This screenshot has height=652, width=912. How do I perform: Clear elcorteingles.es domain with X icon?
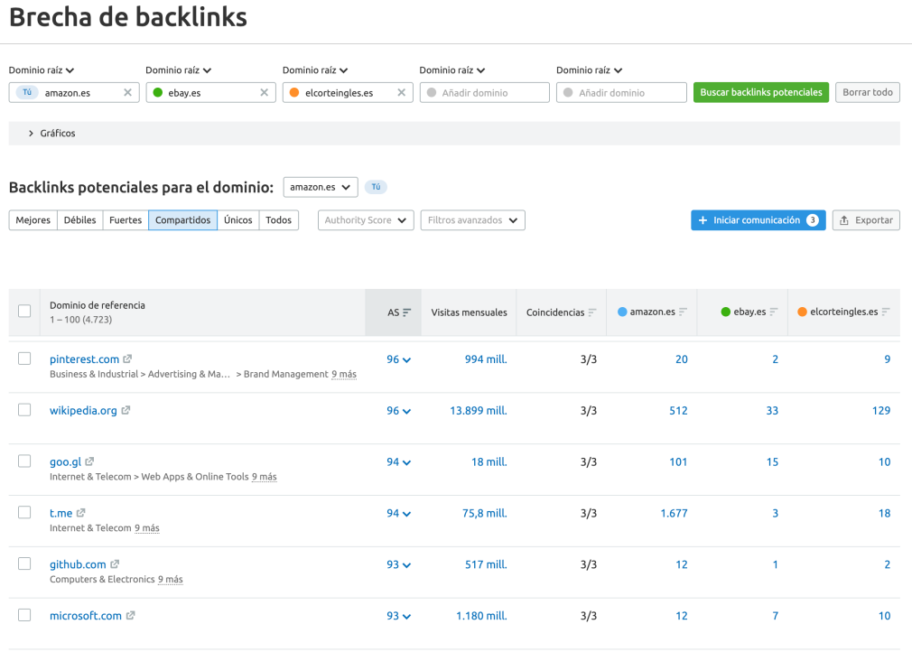coord(401,92)
